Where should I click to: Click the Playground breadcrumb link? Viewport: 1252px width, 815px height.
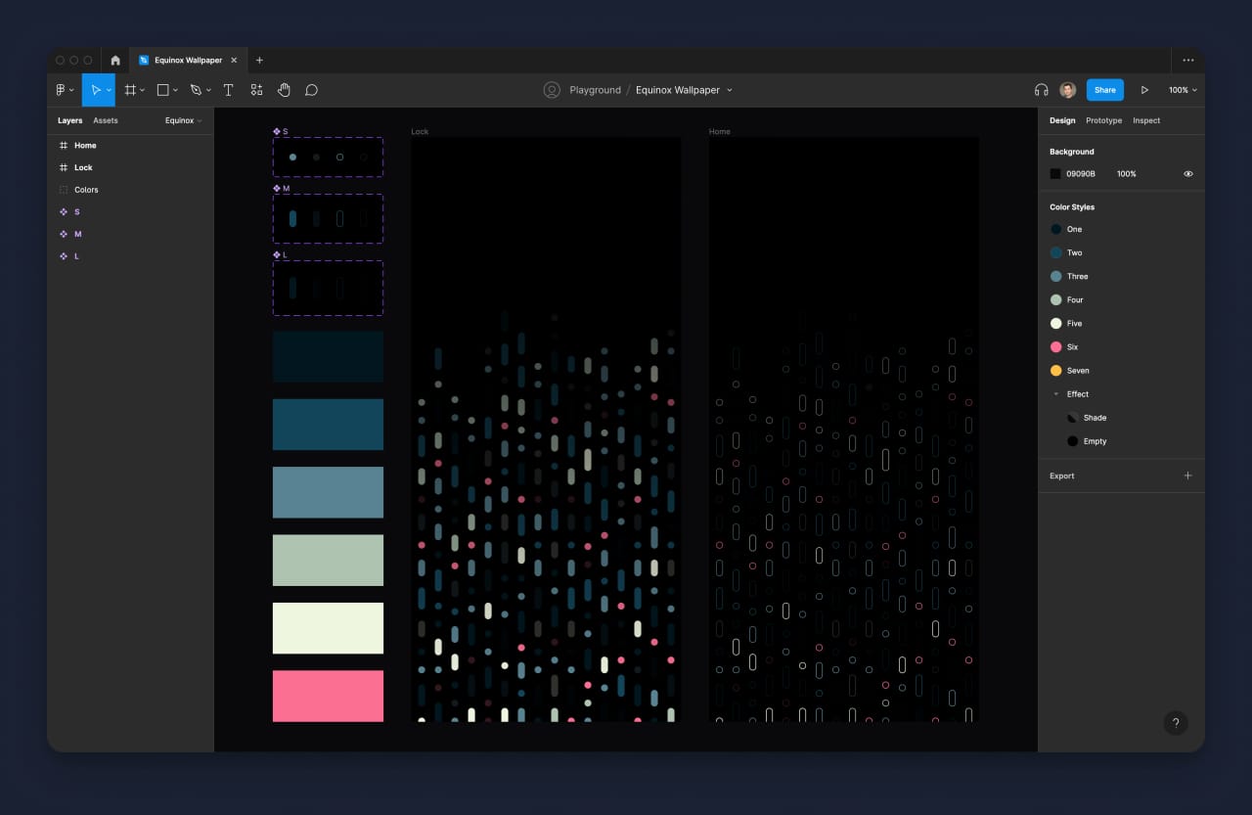pyautogui.click(x=594, y=89)
